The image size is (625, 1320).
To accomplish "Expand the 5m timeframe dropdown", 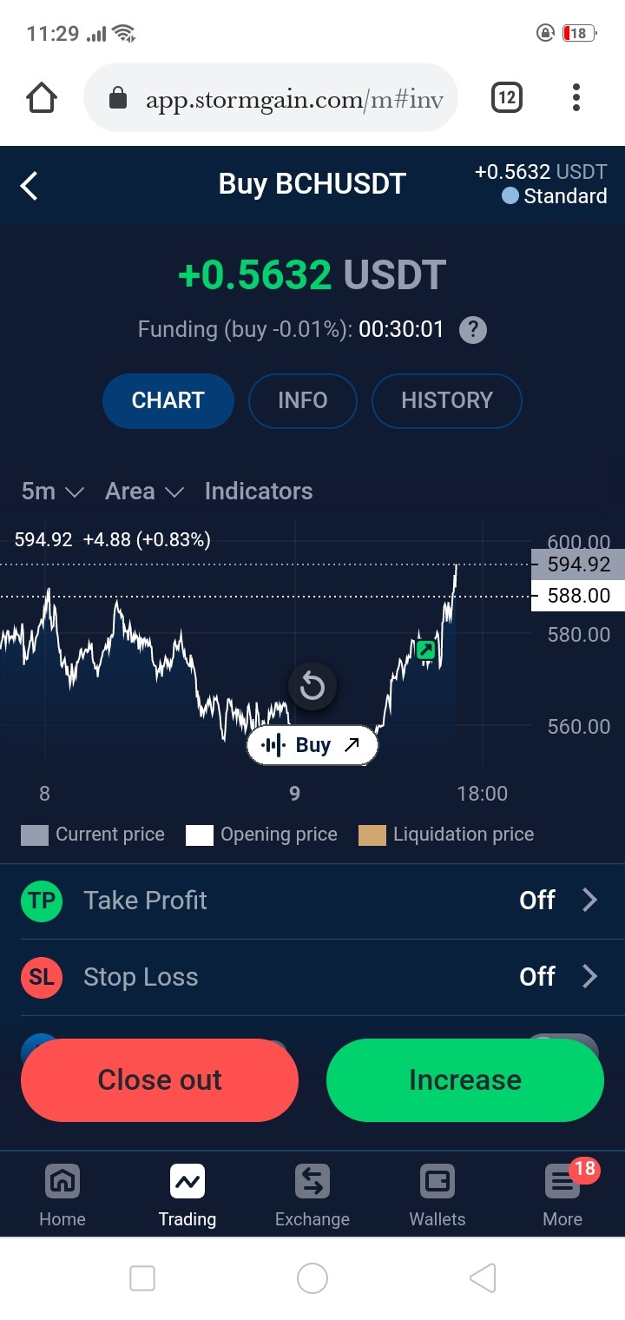I will [x=52, y=492].
